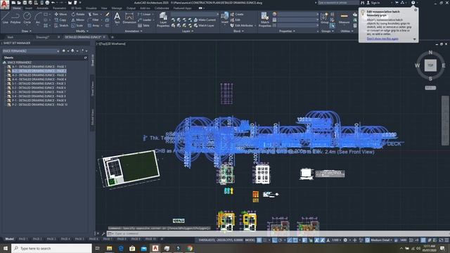Click the Scale tool
Viewport: 450px width, 253px height.
coord(77,25)
